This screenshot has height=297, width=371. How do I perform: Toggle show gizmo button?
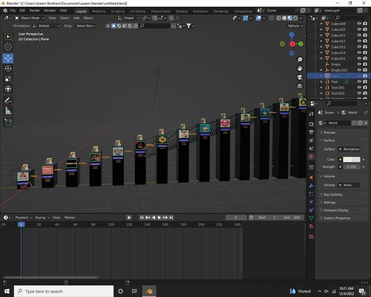(x=245, y=18)
